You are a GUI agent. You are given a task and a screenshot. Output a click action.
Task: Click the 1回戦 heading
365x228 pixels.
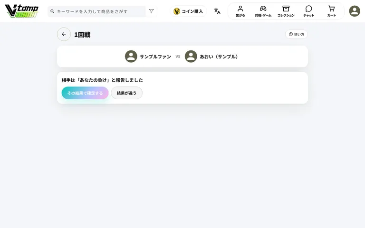82,35
